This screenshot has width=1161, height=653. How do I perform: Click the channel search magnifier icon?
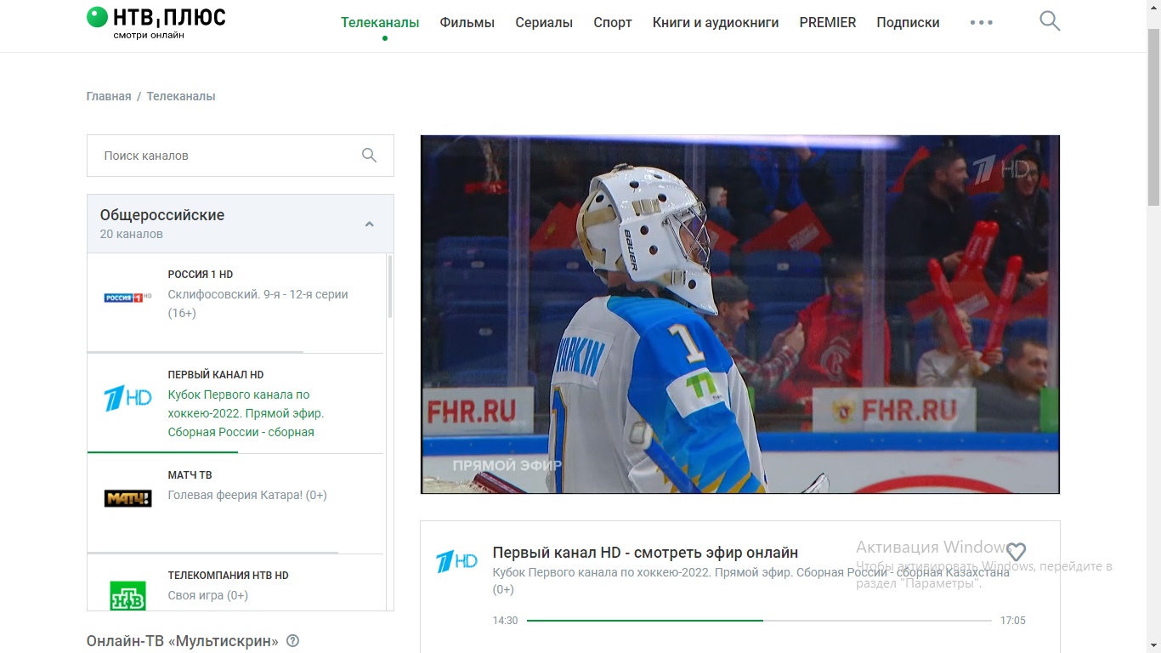[x=369, y=155]
